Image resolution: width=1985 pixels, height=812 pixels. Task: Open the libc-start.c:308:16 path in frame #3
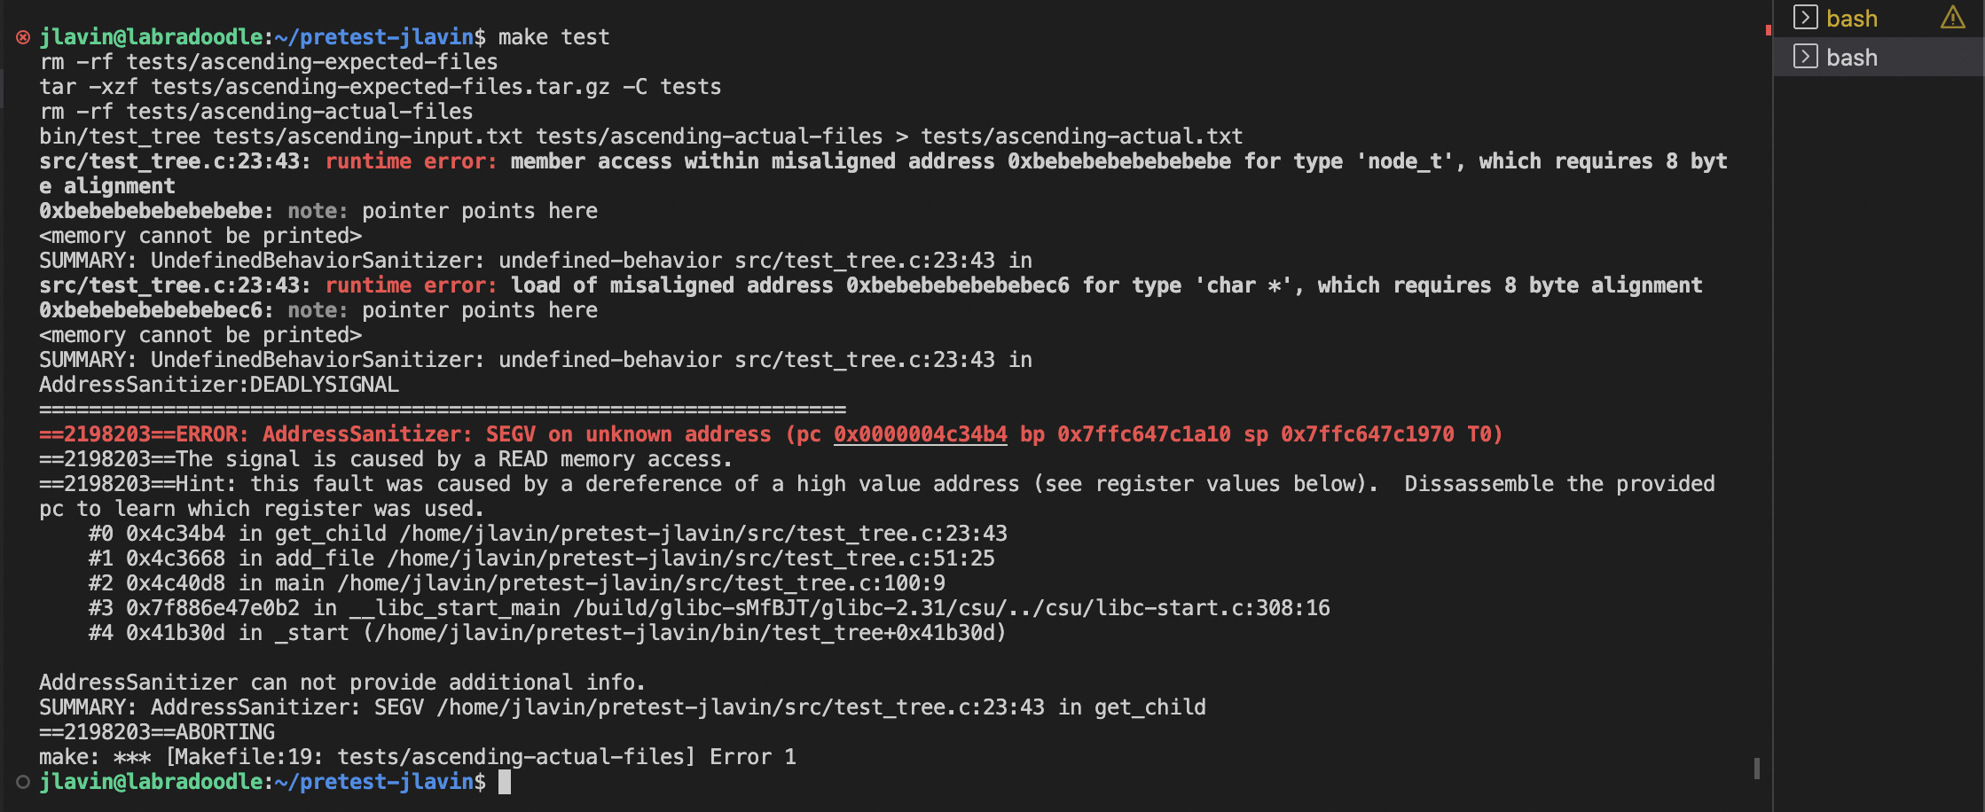tap(951, 608)
